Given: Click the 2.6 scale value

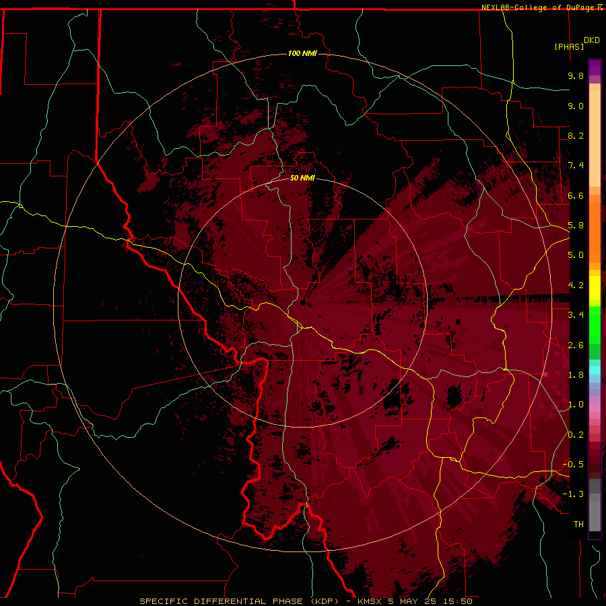Looking at the screenshot, I should point(576,345).
